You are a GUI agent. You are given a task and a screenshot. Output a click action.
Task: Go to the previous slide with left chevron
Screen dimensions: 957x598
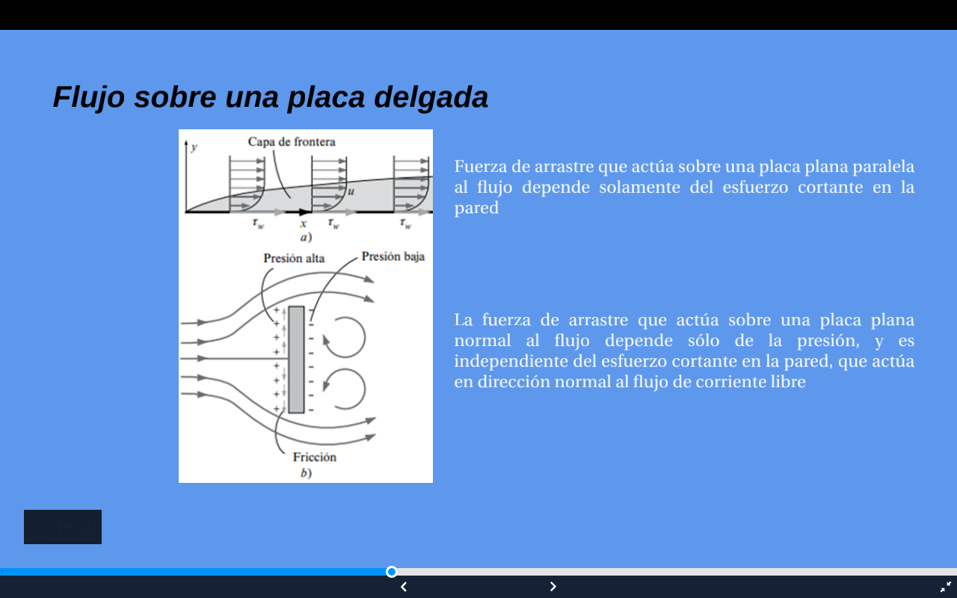click(404, 587)
